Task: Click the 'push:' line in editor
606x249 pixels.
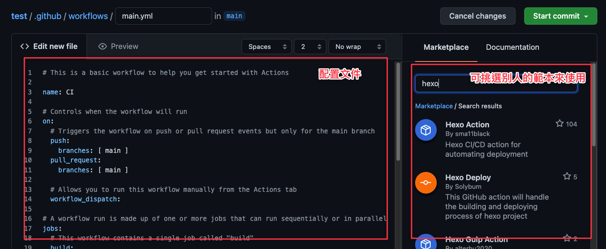Action: click(x=60, y=141)
